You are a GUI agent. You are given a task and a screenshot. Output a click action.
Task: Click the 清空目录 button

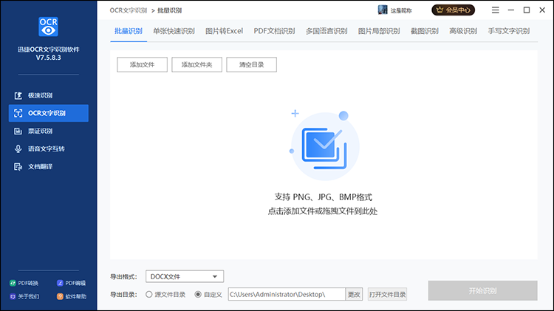pyautogui.click(x=252, y=65)
